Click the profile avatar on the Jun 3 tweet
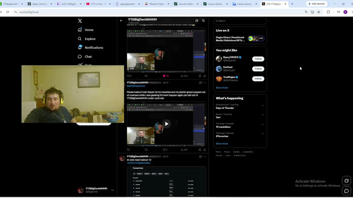The image size is (353, 198). pos(122,158)
